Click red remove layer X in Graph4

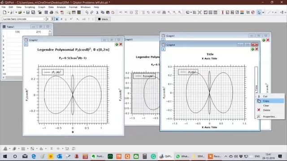pos(257,49)
